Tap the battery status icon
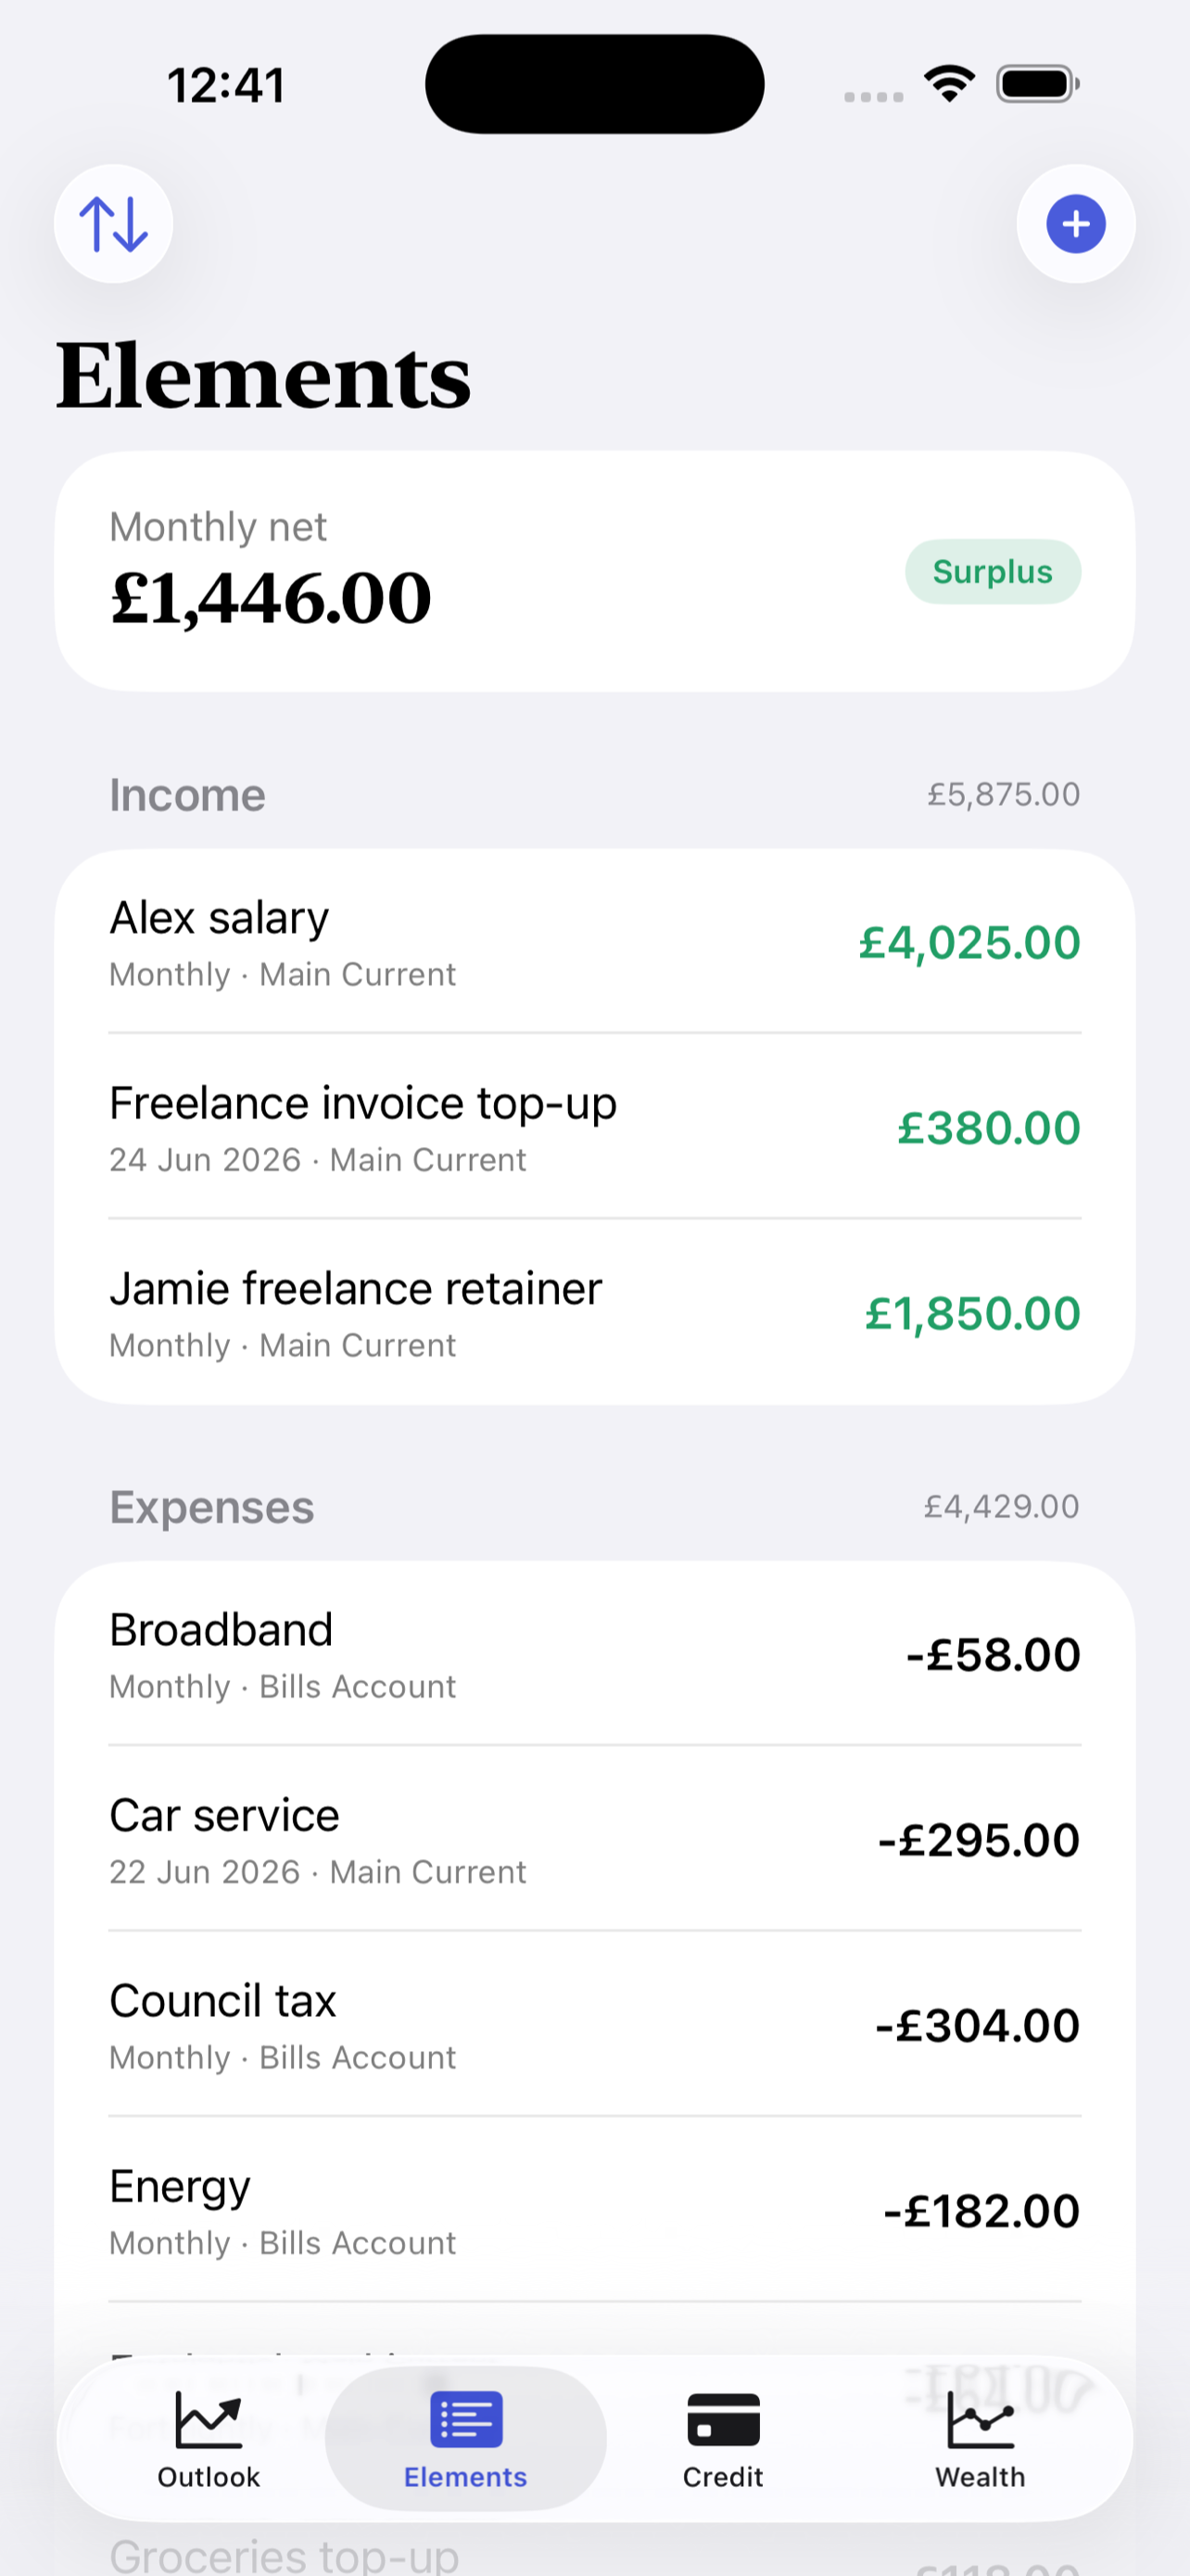 tap(1038, 85)
